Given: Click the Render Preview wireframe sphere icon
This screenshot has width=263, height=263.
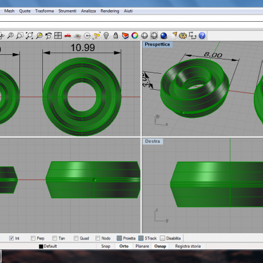Looking at the screenshot, I should (154, 35).
